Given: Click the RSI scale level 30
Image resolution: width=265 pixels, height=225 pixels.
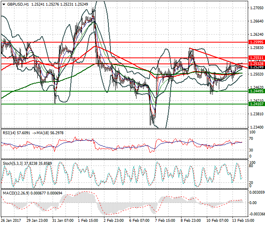Looking at the screenshot, I should (251, 150).
